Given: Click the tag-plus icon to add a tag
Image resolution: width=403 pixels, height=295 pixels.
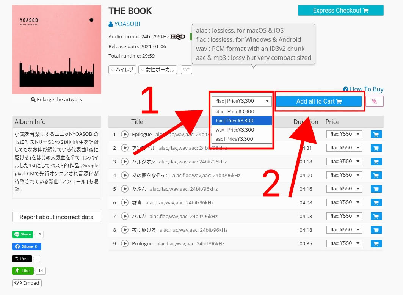Looking at the screenshot, I should (x=186, y=69).
